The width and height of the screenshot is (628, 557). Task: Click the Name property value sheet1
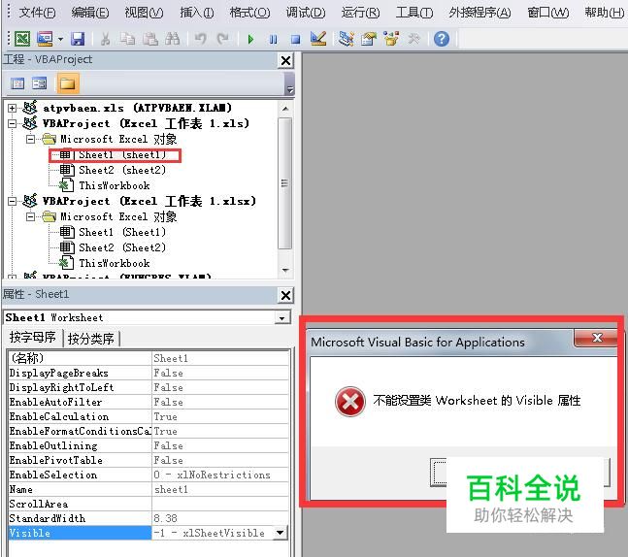tap(219, 489)
